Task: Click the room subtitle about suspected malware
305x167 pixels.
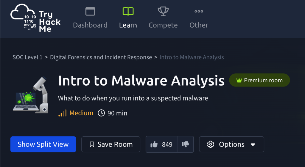Action: [133, 98]
